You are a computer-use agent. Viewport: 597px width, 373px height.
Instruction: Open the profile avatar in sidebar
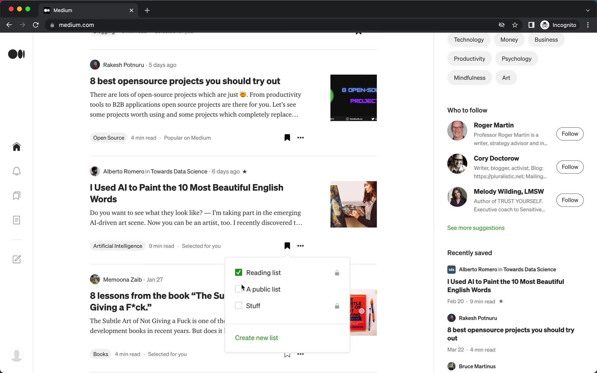click(16, 355)
